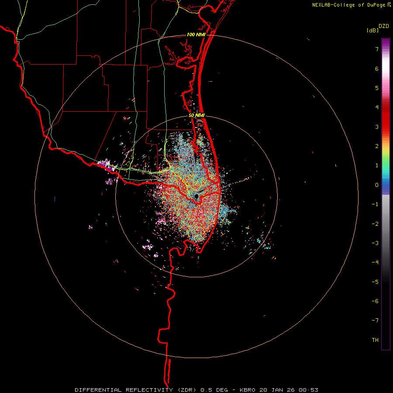Image resolution: width=393 pixels, height=393 pixels.
Task: Click the 6 value on color scale
Action: [377, 69]
